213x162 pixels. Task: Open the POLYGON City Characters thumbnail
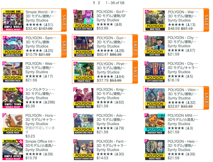[155, 72]
